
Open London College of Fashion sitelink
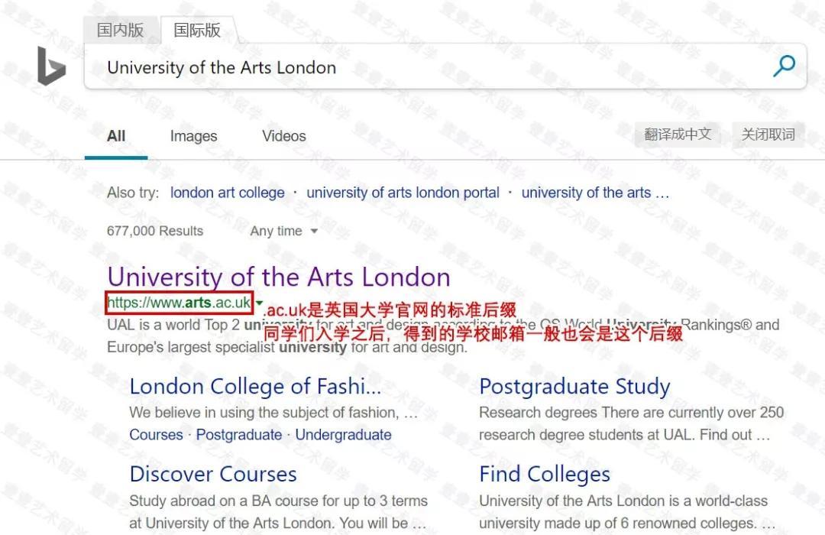pyautogui.click(x=255, y=387)
